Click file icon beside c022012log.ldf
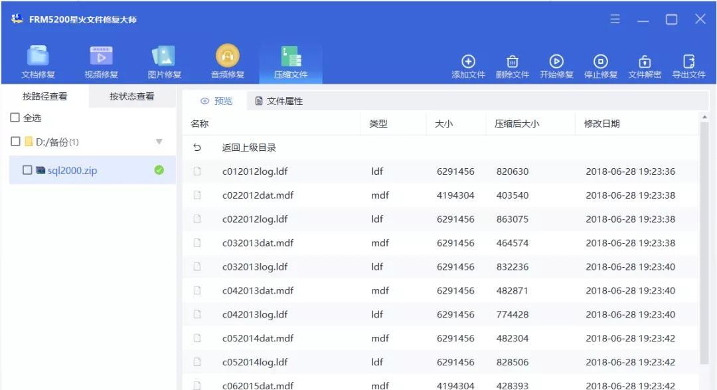This screenshot has height=390, width=717. tap(197, 219)
